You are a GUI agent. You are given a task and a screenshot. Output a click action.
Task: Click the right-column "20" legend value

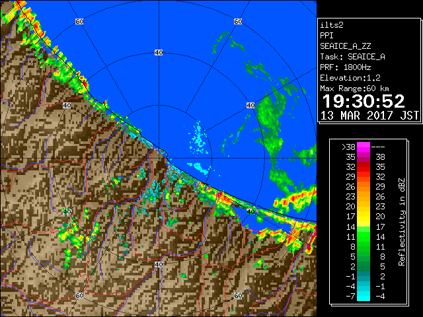380,217
